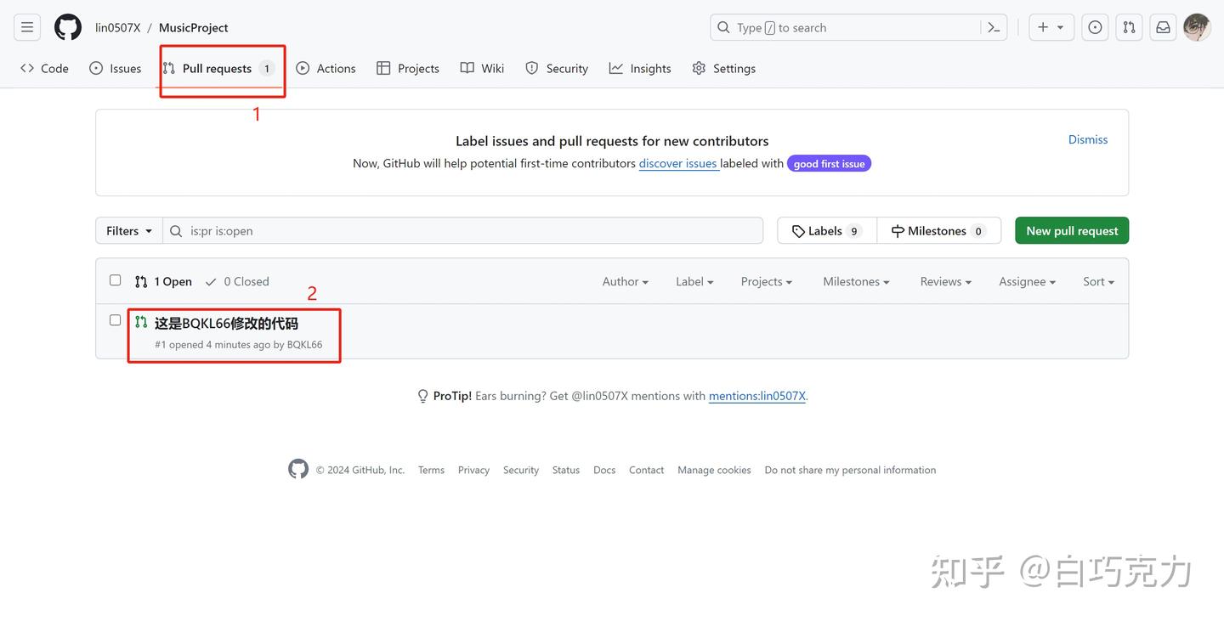This screenshot has width=1224, height=621.
Task: Open repository Settings via the gear icon
Action: tap(698, 67)
